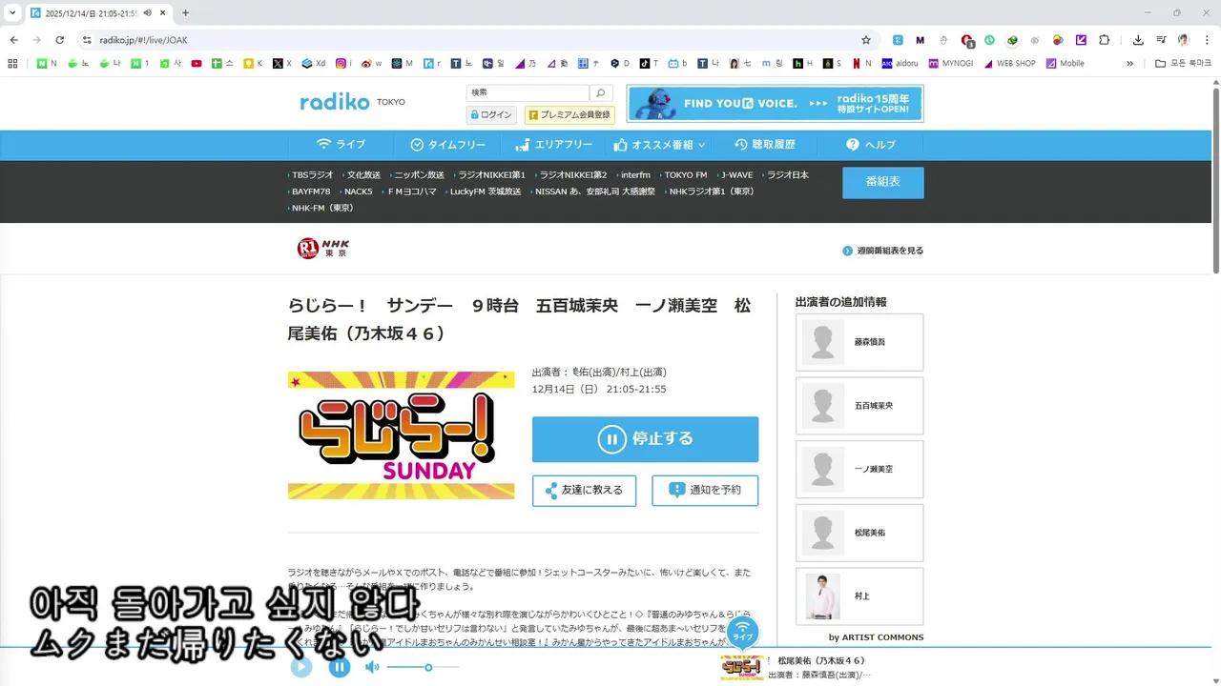Select the エリアフリー navigation tab

(553, 145)
